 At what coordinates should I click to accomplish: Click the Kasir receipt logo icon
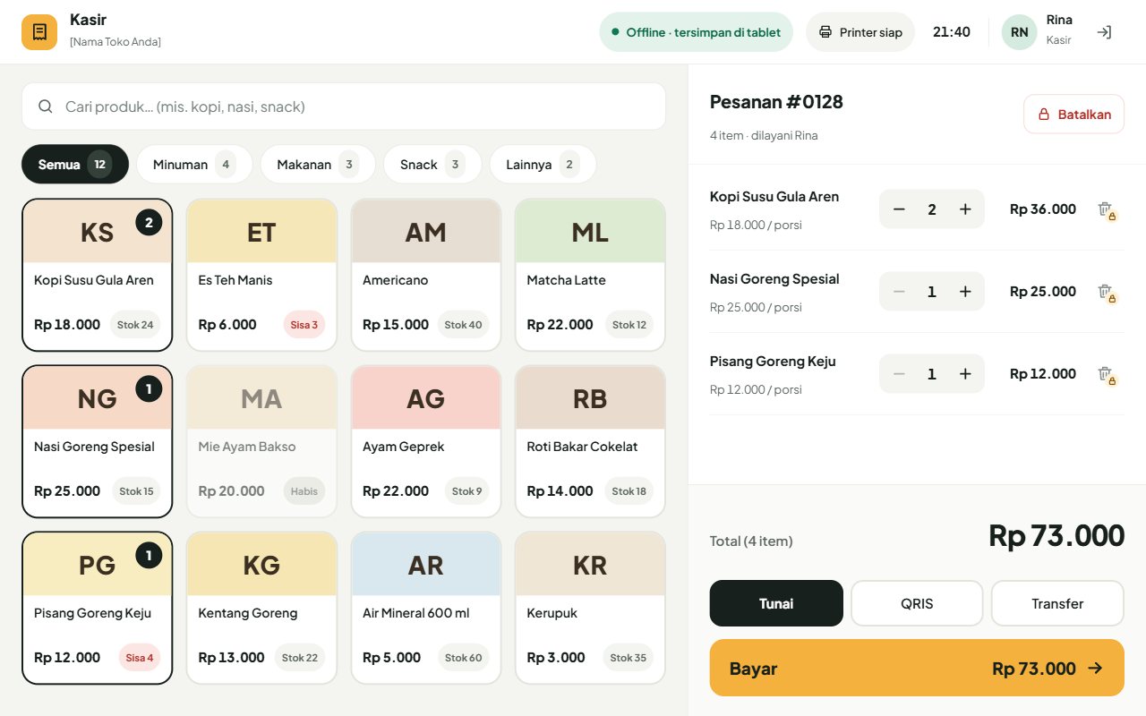point(39,32)
